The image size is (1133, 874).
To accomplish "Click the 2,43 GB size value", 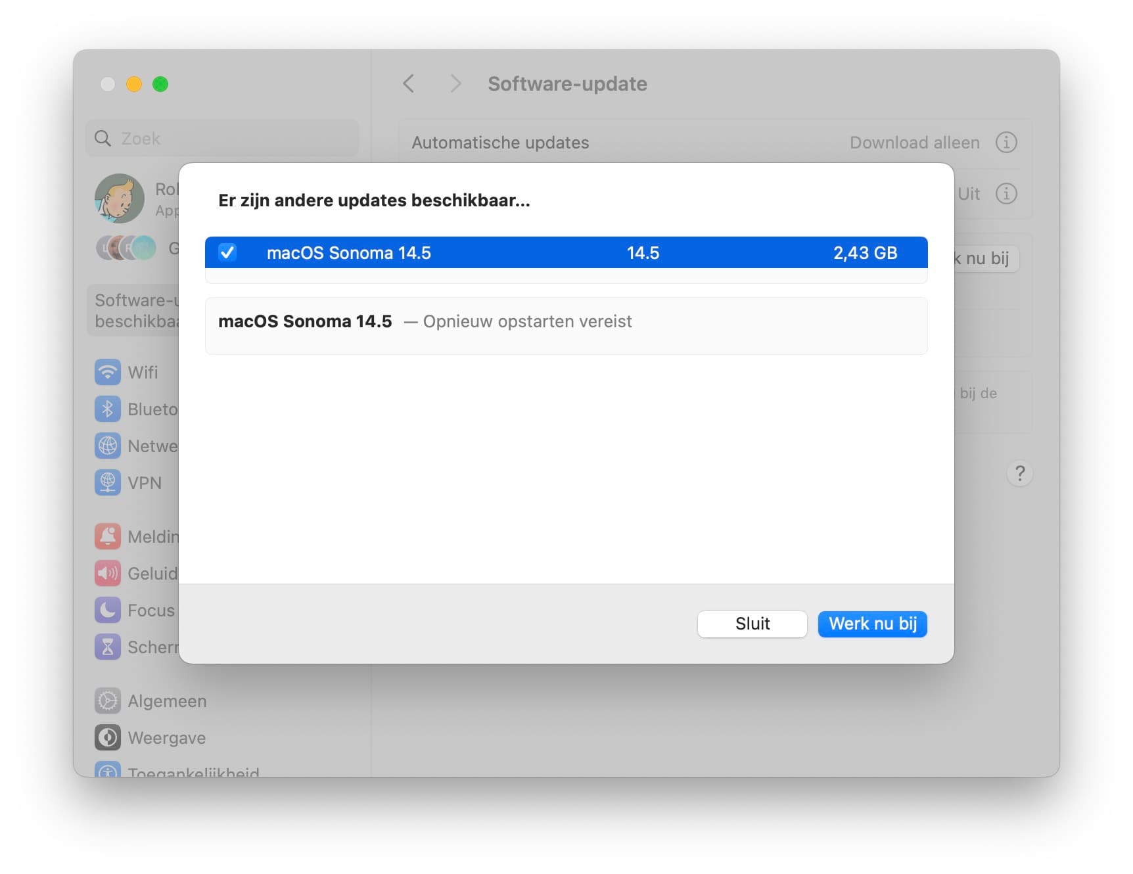I will (865, 253).
